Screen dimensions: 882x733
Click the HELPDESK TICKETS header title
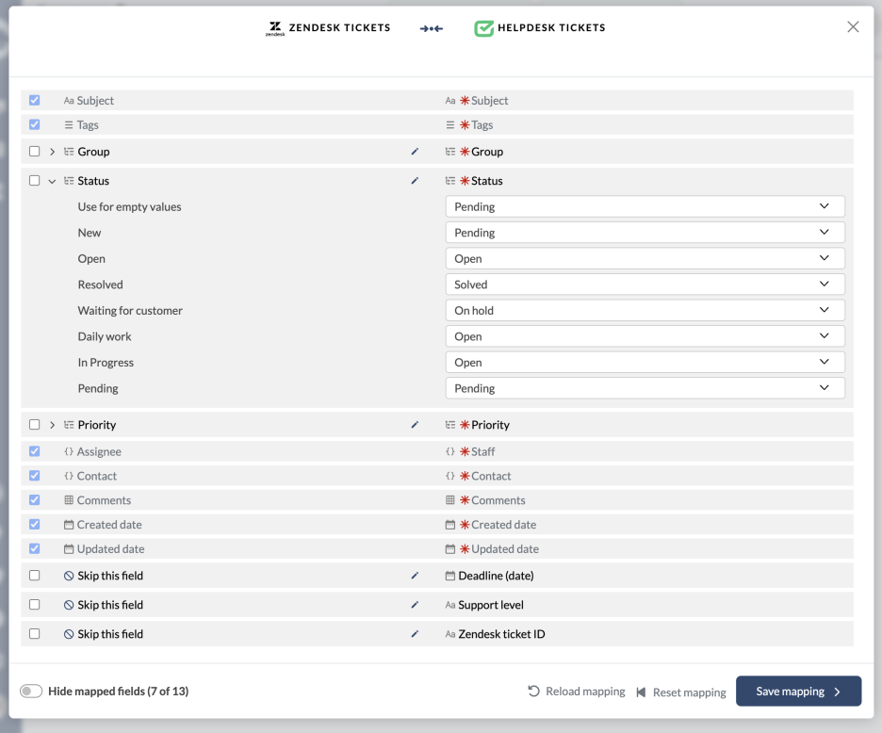coord(551,27)
